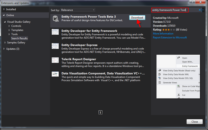
Task: Click the Telerik Report Designer icon
Action: click(55, 60)
